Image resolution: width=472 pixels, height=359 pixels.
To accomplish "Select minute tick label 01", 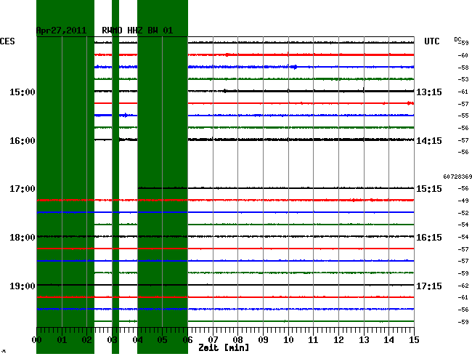I will (62, 340).
